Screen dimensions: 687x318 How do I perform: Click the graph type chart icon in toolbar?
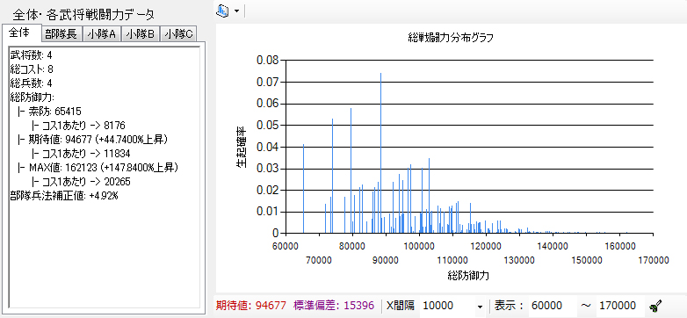[222, 11]
